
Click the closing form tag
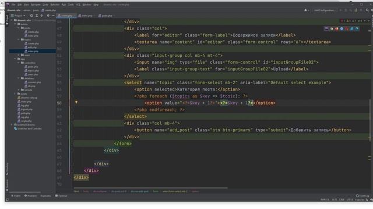(x=123, y=143)
